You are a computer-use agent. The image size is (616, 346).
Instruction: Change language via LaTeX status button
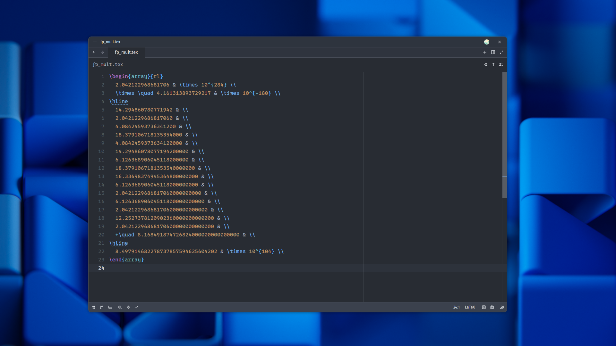tap(470, 307)
